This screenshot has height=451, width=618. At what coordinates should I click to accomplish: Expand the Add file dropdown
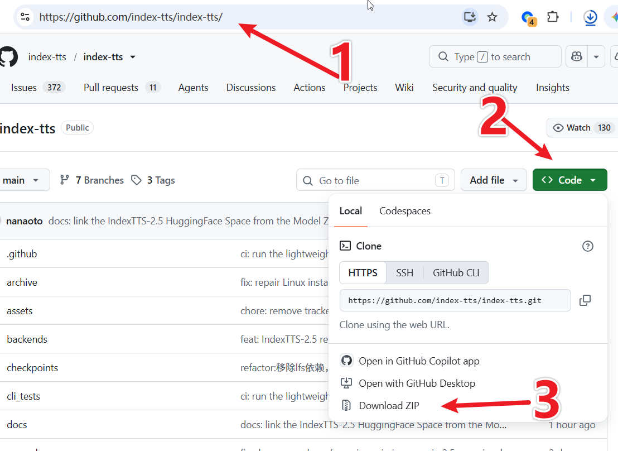pyautogui.click(x=494, y=180)
